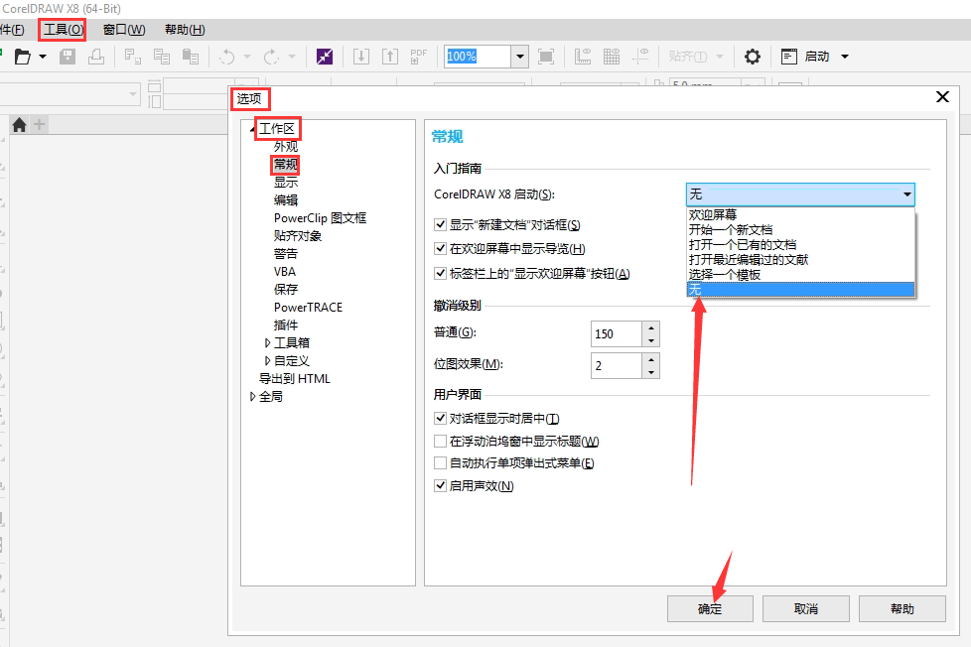971x647 pixels.
Task: Click the Publish to PDF icon
Action: click(x=419, y=57)
